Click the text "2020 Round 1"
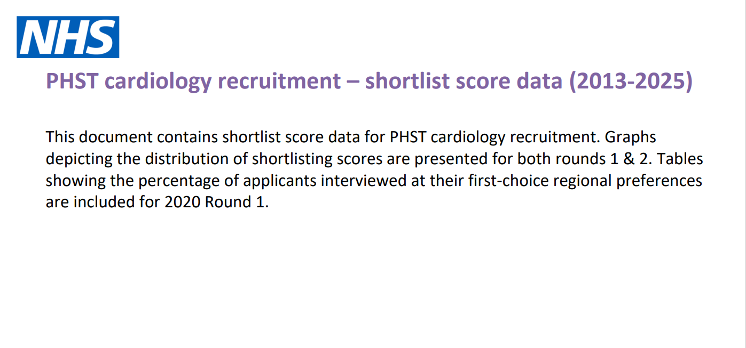 [214, 203]
